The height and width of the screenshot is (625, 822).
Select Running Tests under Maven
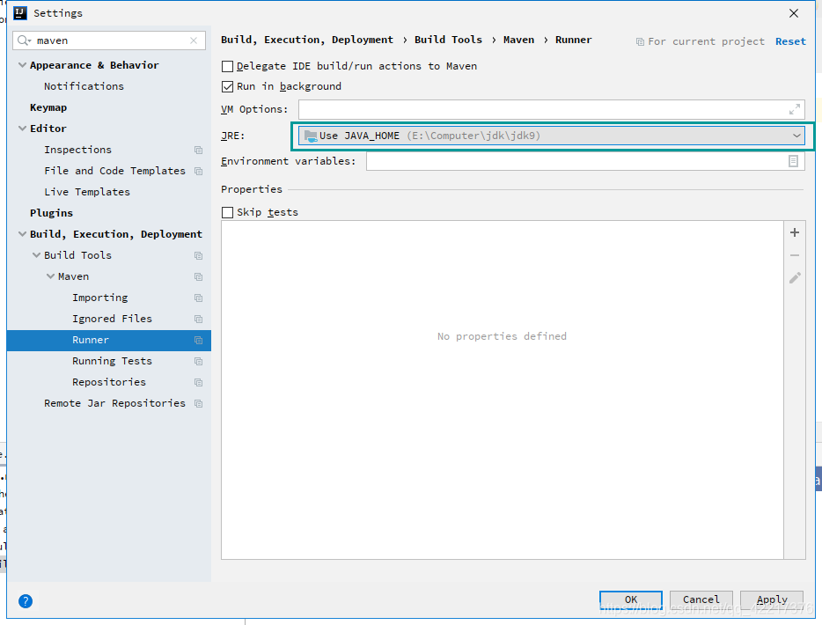pos(112,361)
